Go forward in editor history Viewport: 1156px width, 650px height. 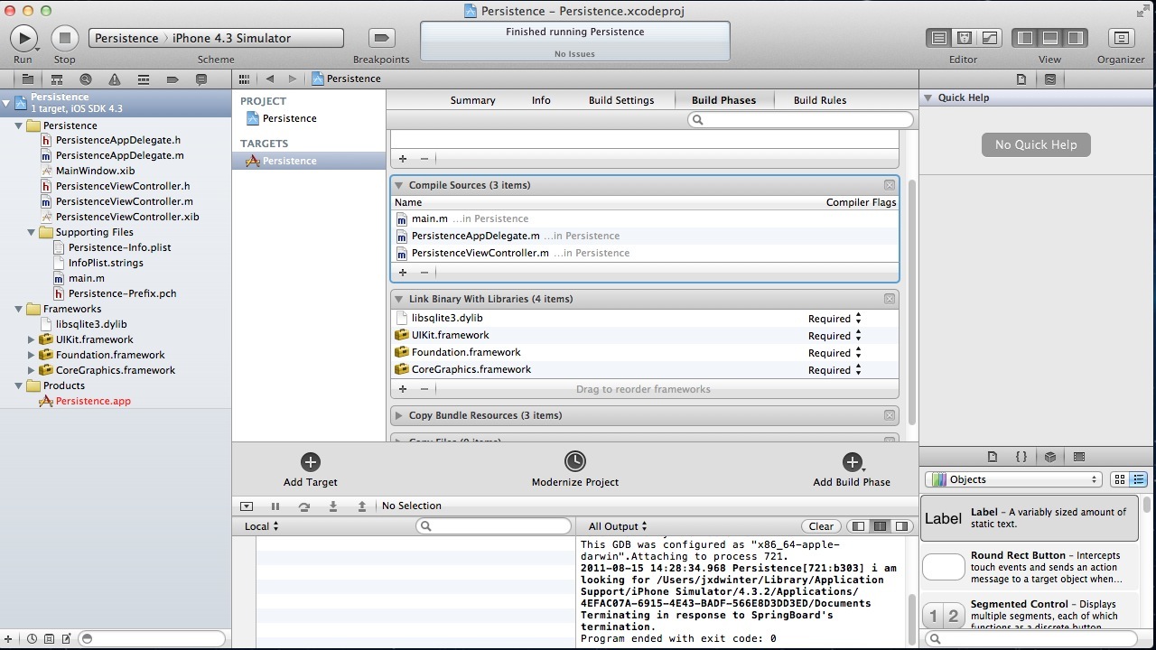click(292, 79)
